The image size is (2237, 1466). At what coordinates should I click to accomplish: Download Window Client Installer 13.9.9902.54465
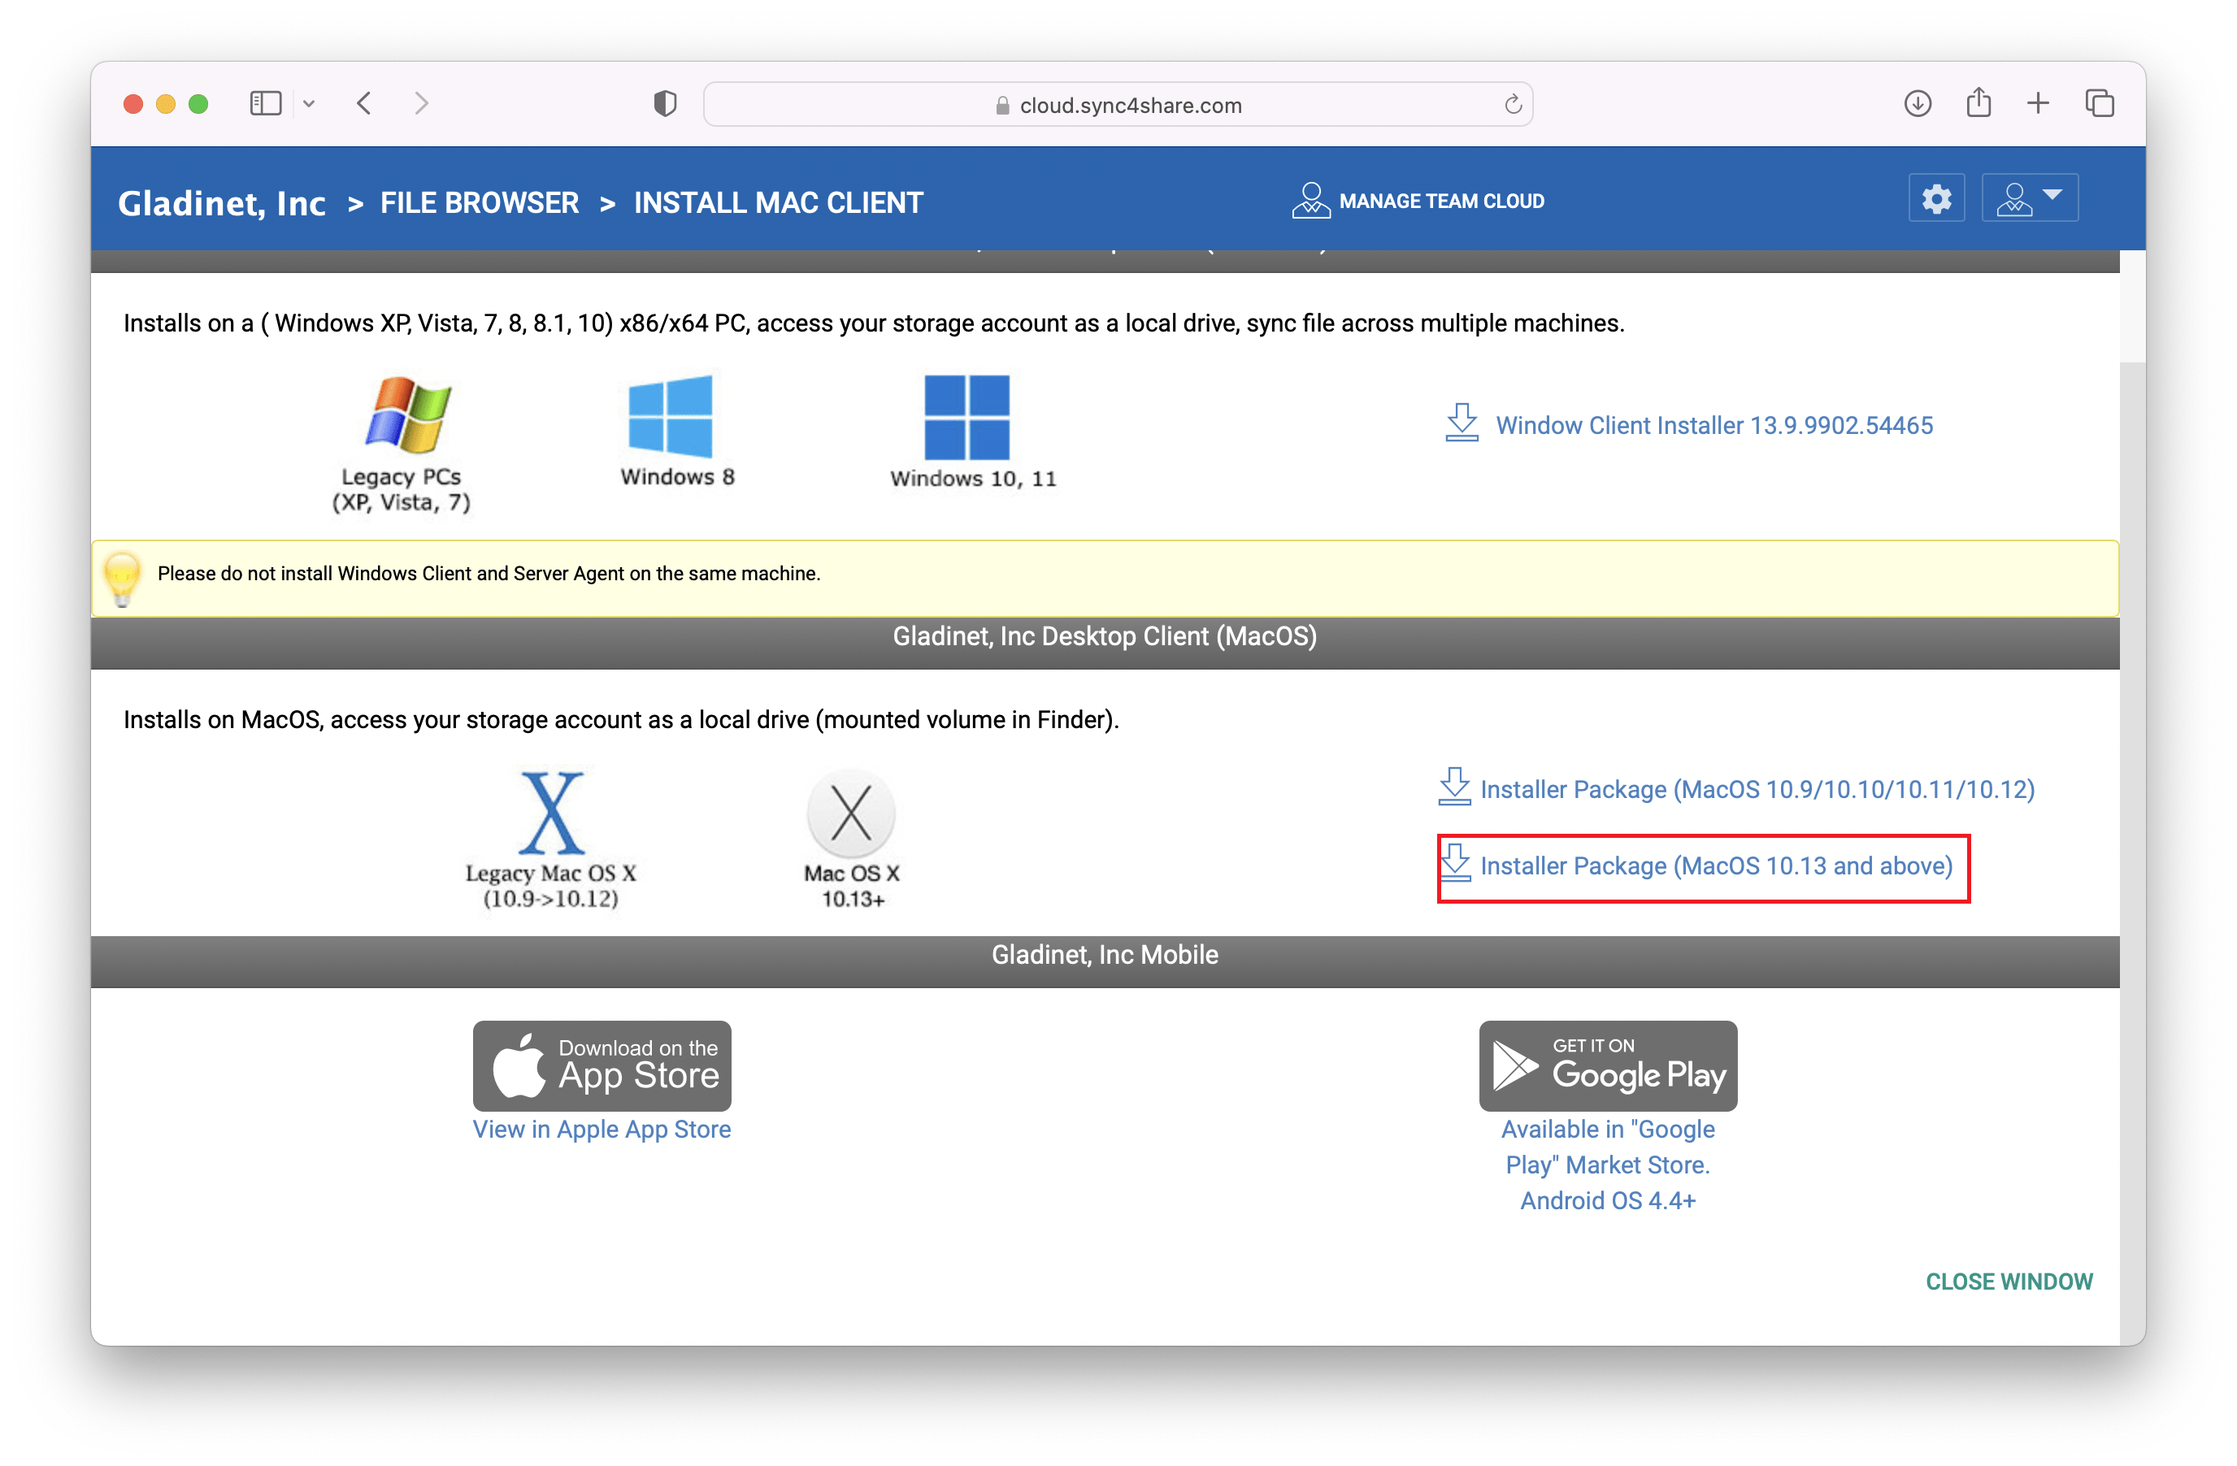pyautogui.click(x=1713, y=426)
